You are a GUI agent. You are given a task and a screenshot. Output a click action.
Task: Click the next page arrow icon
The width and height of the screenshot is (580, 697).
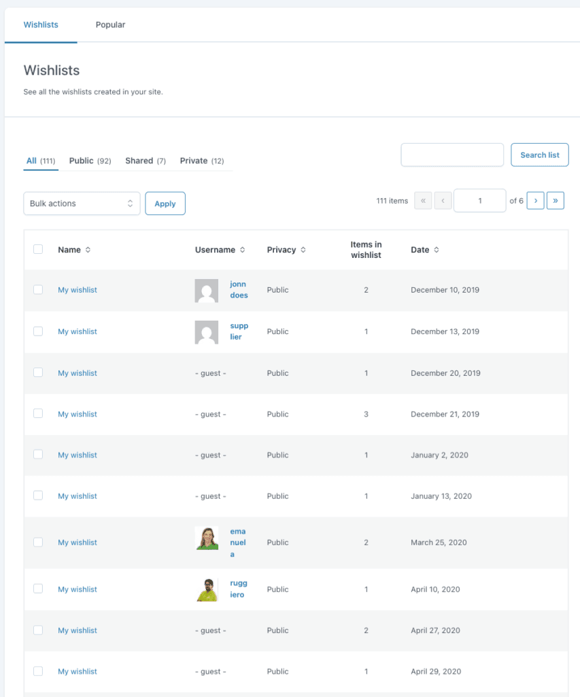pos(535,200)
